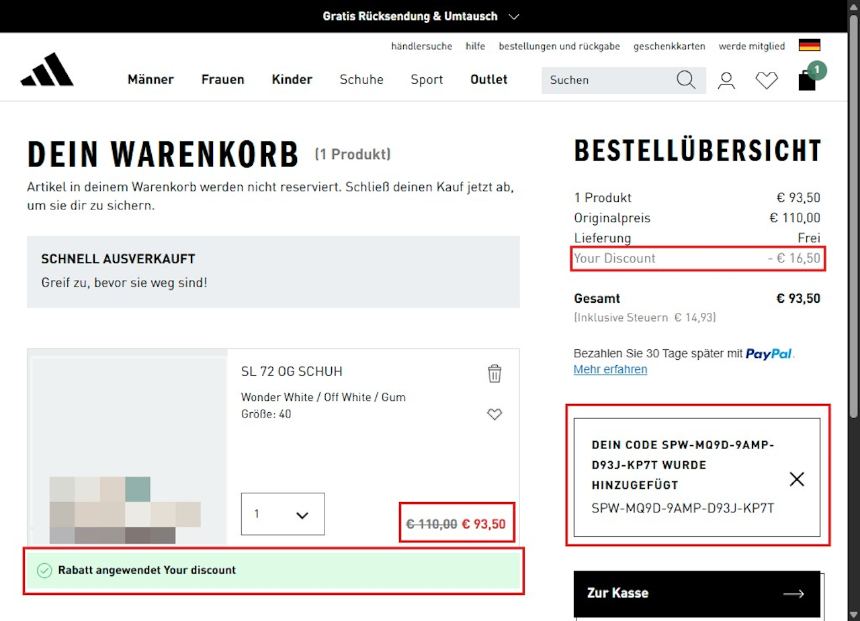Open the Sport menu
The image size is (860, 621).
[427, 79]
